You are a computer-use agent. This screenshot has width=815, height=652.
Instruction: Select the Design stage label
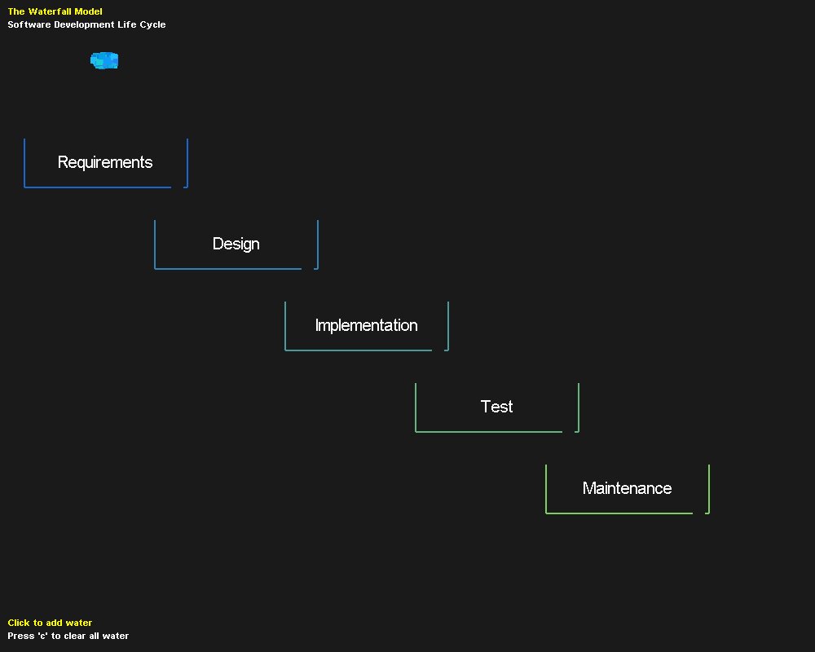point(236,244)
